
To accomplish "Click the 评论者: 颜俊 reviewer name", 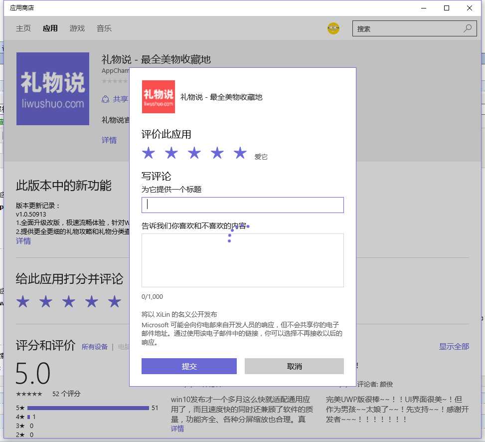I will point(375,384).
